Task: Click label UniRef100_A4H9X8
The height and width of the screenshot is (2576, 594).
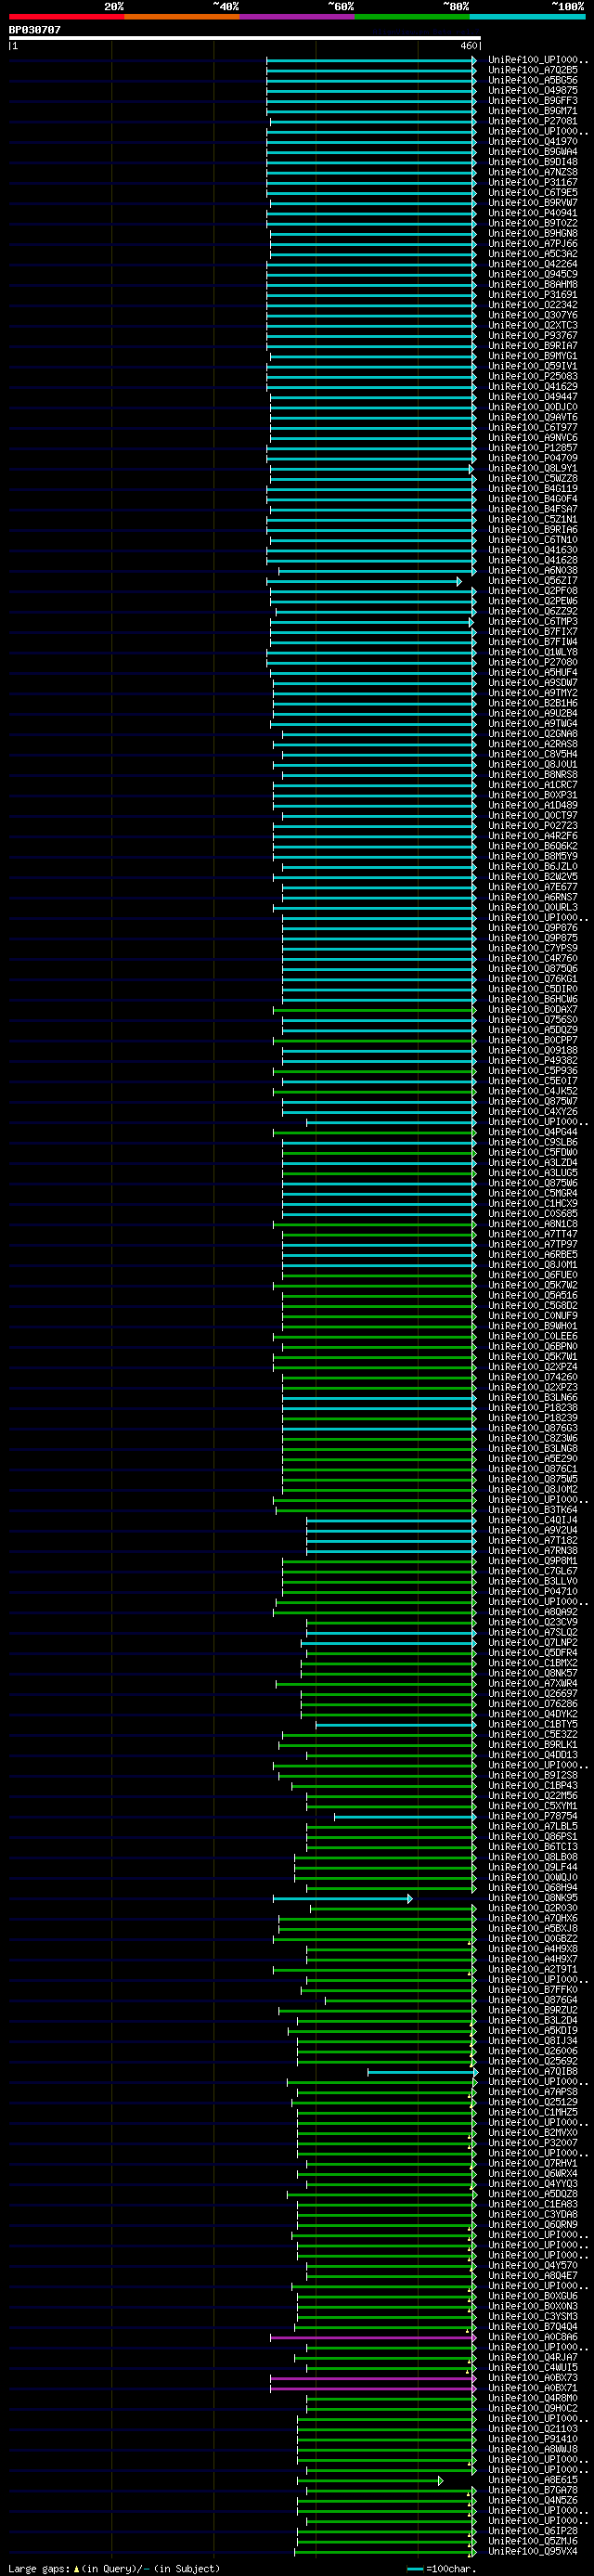Action: pyautogui.click(x=532, y=1949)
